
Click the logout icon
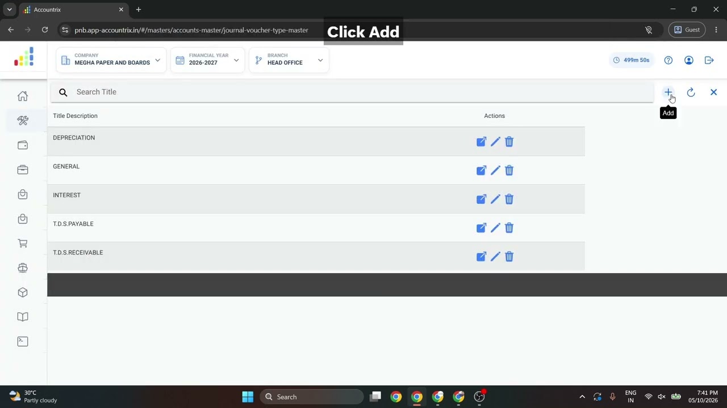point(709,60)
